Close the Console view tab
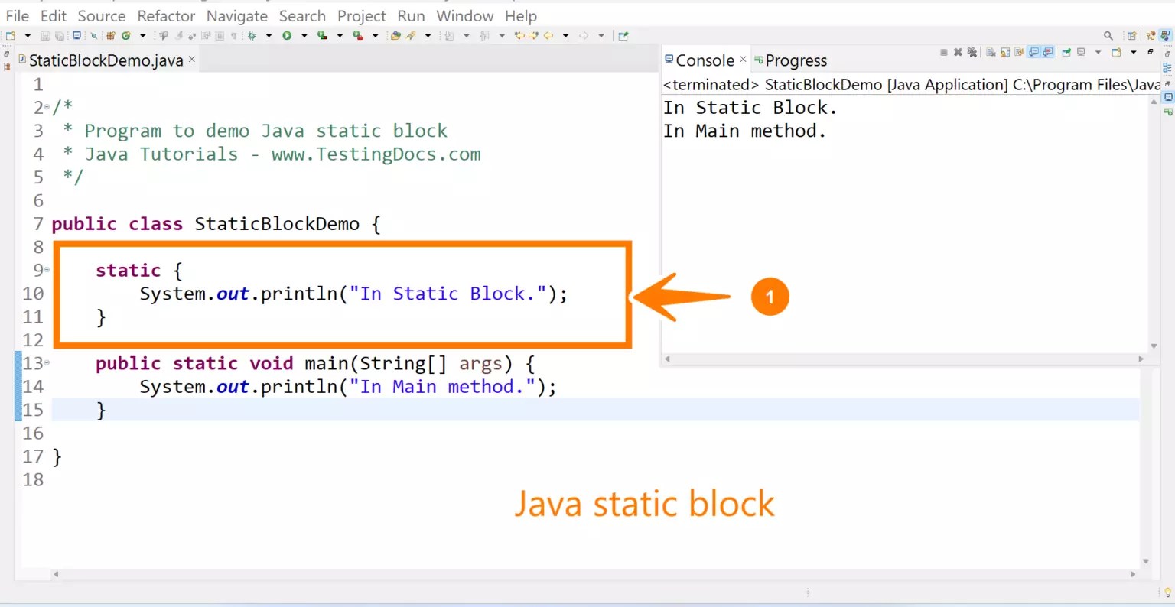Screen dimensions: 1175x607 pyautogui.click(x=743, y=58)
